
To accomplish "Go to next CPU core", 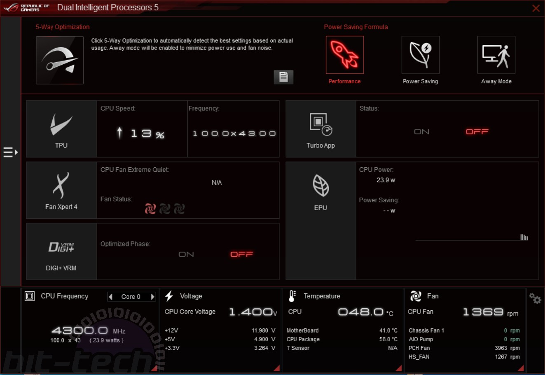I will point(152,297).
